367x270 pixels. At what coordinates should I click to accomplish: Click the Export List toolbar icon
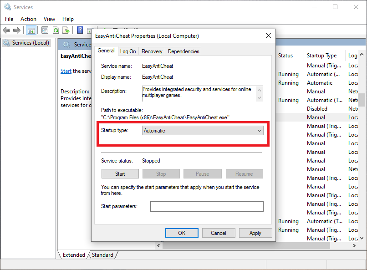pos(66,30)
